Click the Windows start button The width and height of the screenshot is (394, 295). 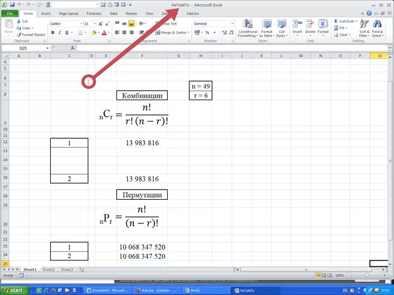(x=15, y=291)
